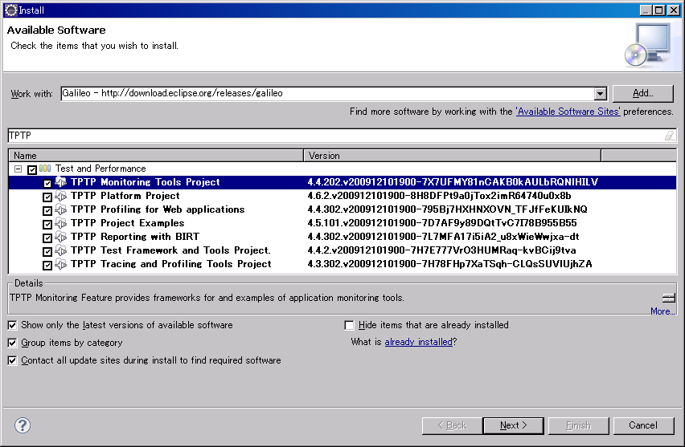The height and width of the screenshot is (447, 685).
Task: Open the Available Software Sites link
Action: coord(568,112)
